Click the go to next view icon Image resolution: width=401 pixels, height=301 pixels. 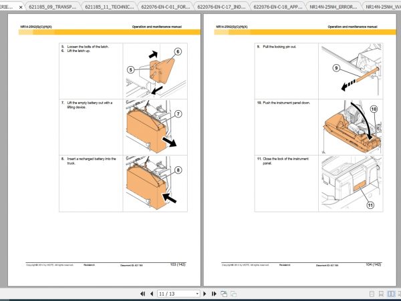click(233, 294)
